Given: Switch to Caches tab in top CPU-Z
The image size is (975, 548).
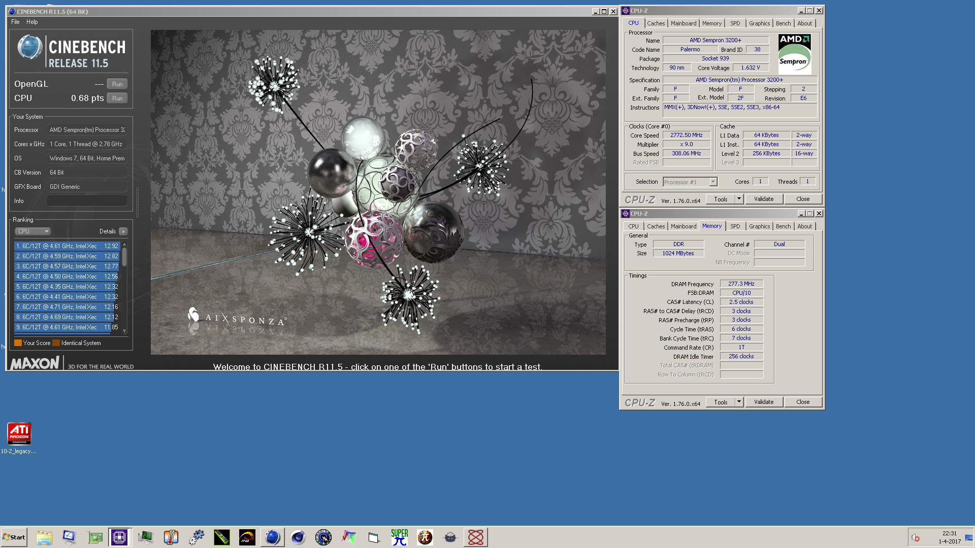Looking at the screenshot, I should pos(656,23).
